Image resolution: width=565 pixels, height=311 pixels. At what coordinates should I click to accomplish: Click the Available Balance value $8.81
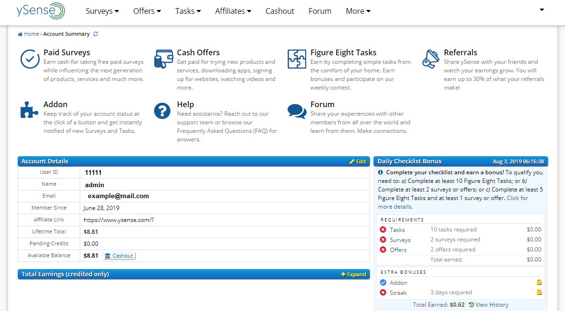[x=91, y=256]
